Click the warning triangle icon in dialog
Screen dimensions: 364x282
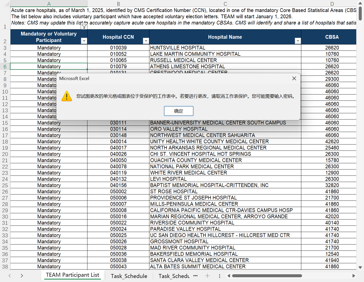pos(66,96)
